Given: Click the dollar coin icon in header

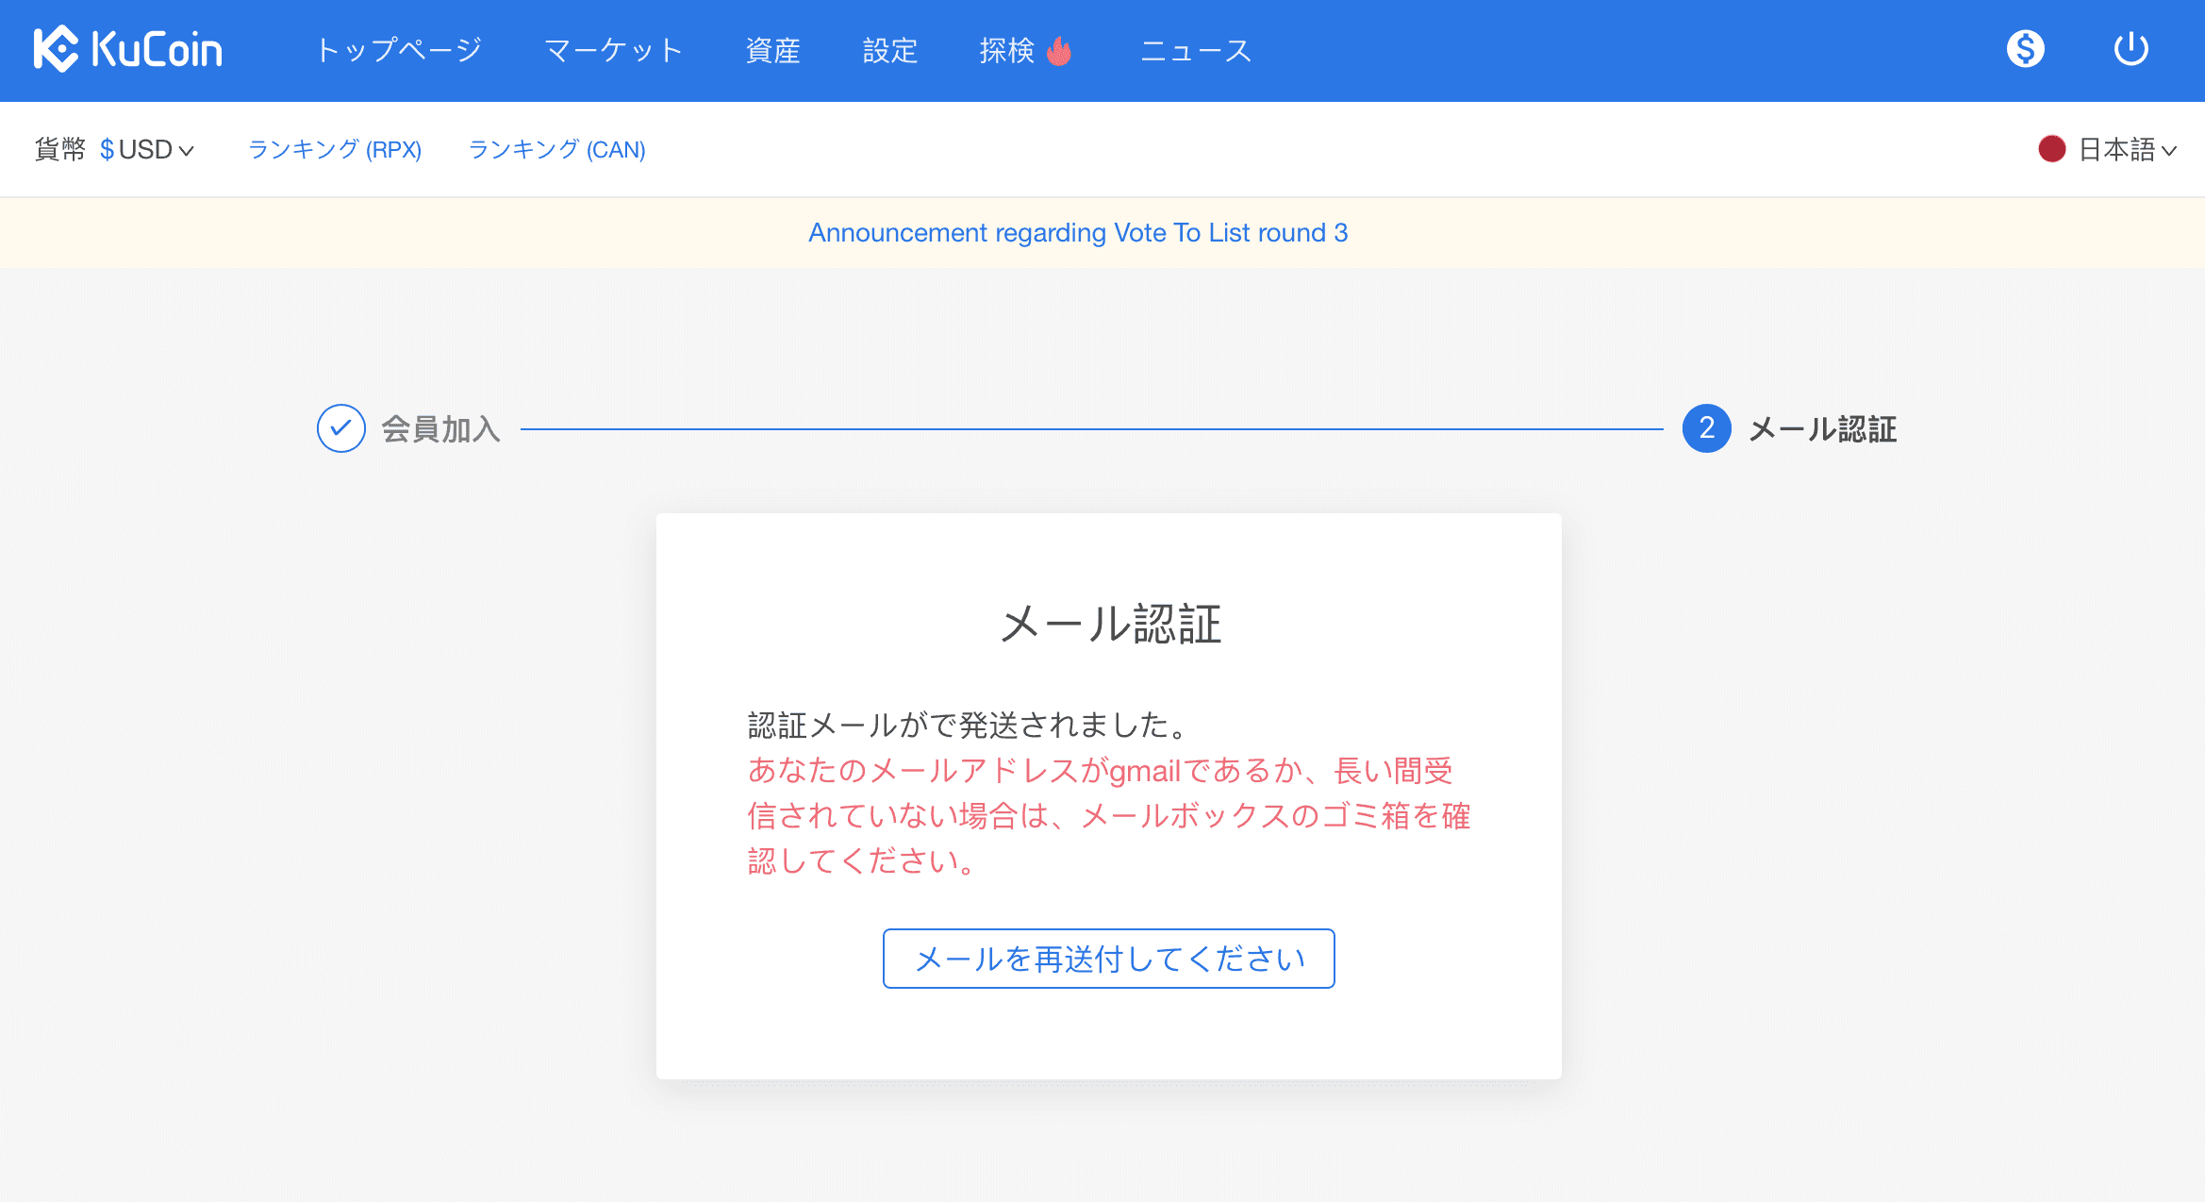Looking at the screenshot, I should (2025, 49).
